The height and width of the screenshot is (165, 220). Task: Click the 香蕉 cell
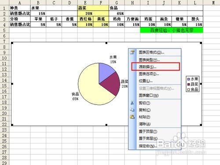70,19
